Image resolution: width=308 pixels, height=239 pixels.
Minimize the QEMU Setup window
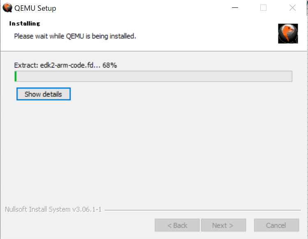pyautogui.click(x=235, y=8)
